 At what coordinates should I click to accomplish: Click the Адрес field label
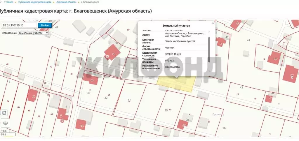[x=146, y=35]
